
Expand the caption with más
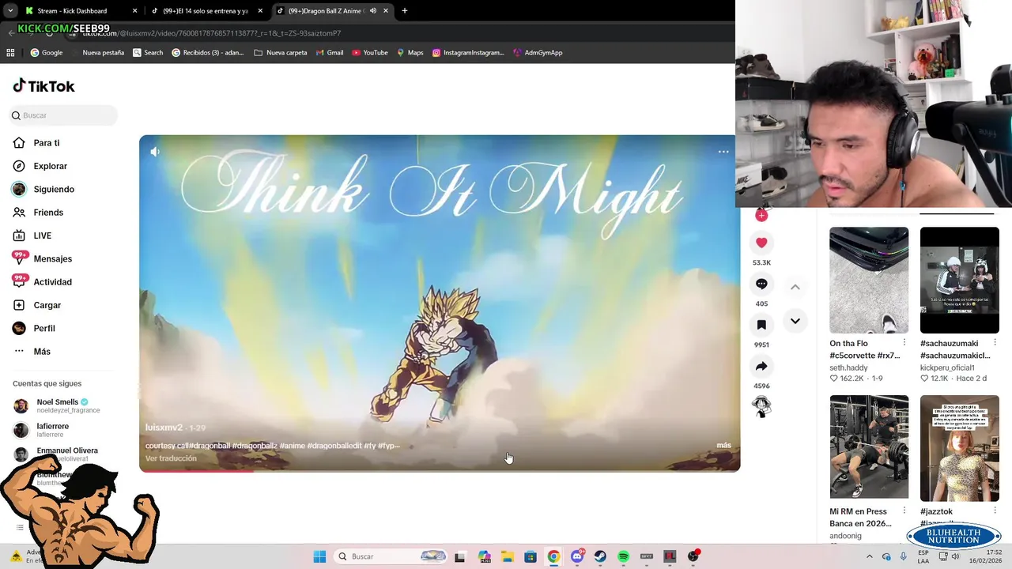point(723,445)
